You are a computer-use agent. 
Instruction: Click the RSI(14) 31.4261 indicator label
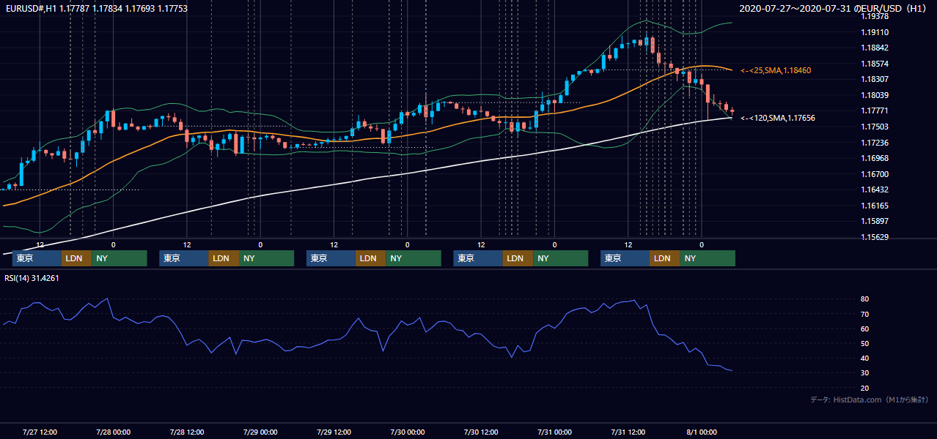32,277
